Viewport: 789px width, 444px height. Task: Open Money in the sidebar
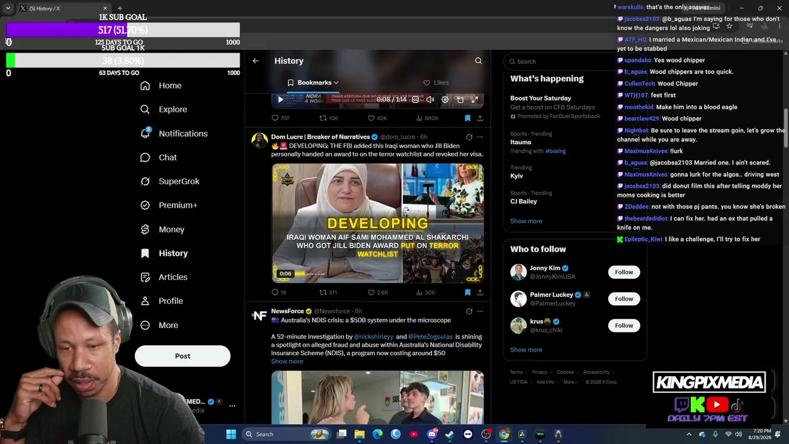point(162,229)
